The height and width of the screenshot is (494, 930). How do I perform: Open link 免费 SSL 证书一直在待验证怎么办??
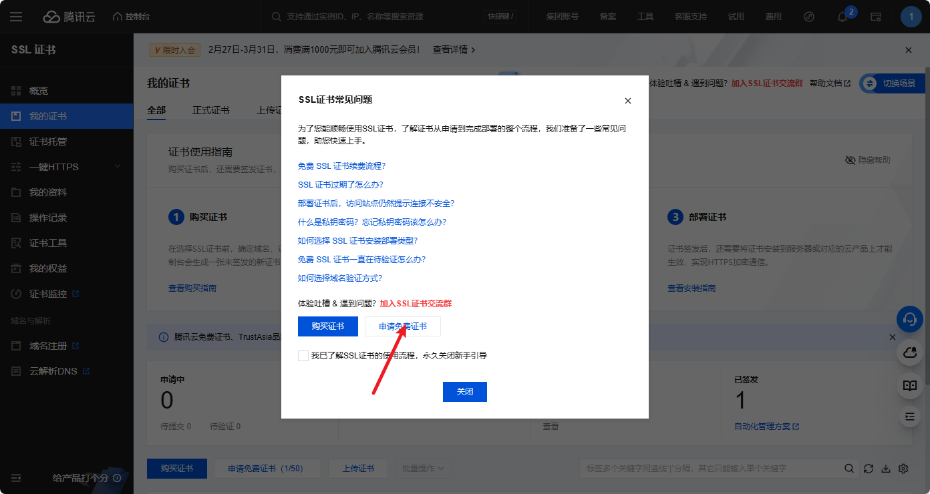[x=361, y=260]
